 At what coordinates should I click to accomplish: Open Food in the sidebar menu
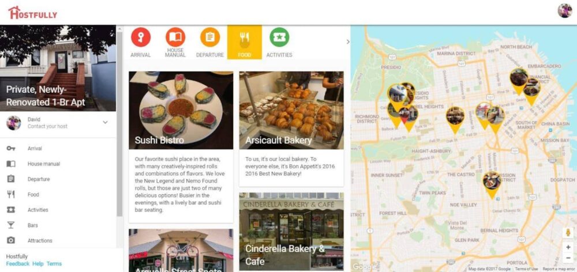(x=33, y=194)
